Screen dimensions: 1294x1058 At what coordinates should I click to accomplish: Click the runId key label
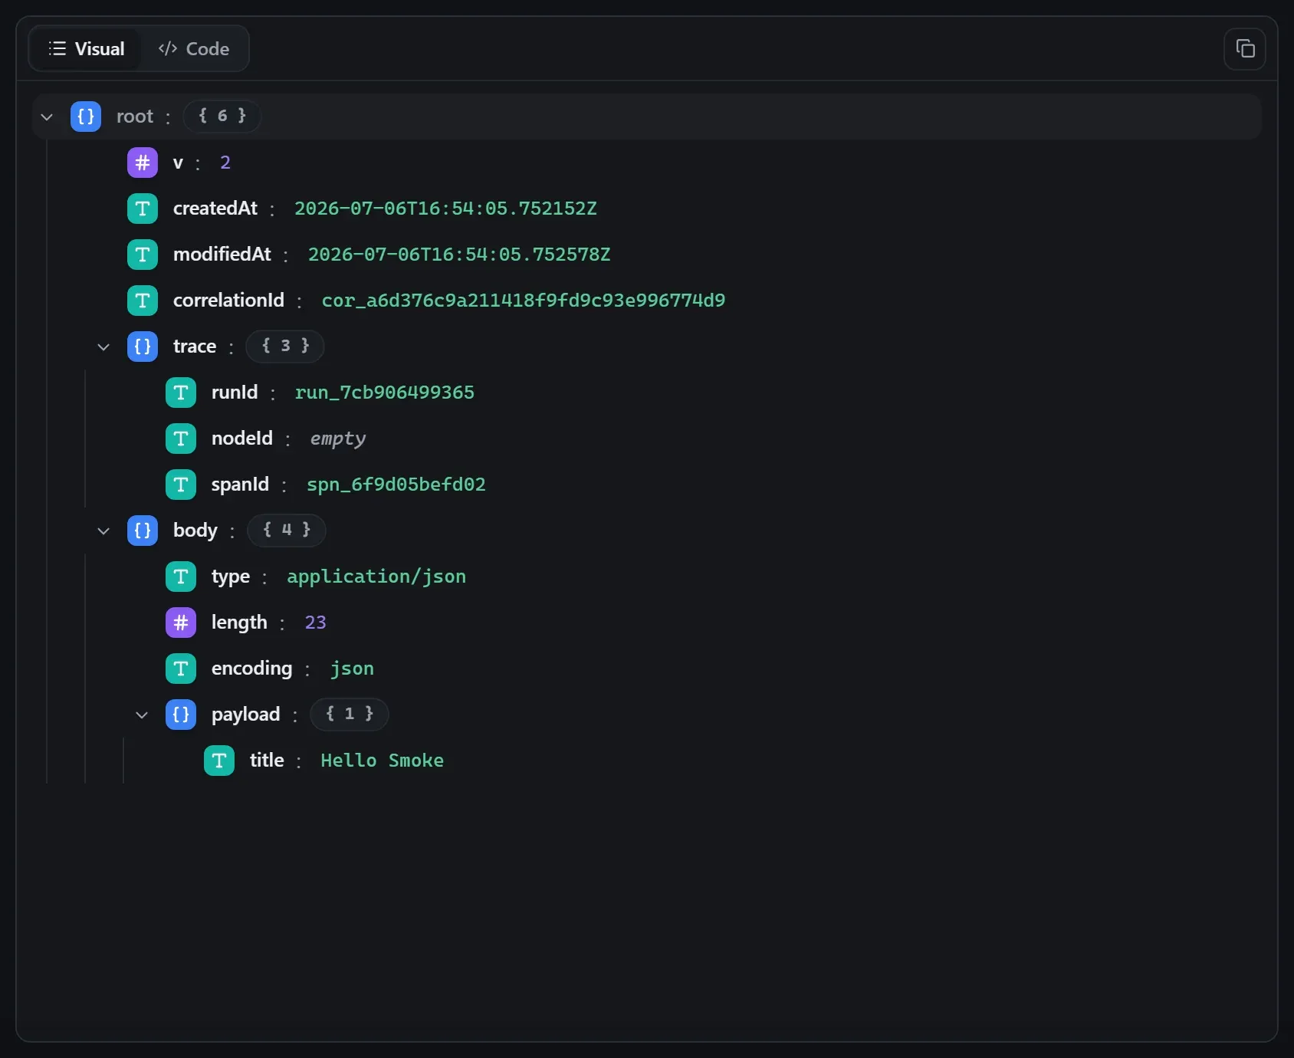[235, 393]
